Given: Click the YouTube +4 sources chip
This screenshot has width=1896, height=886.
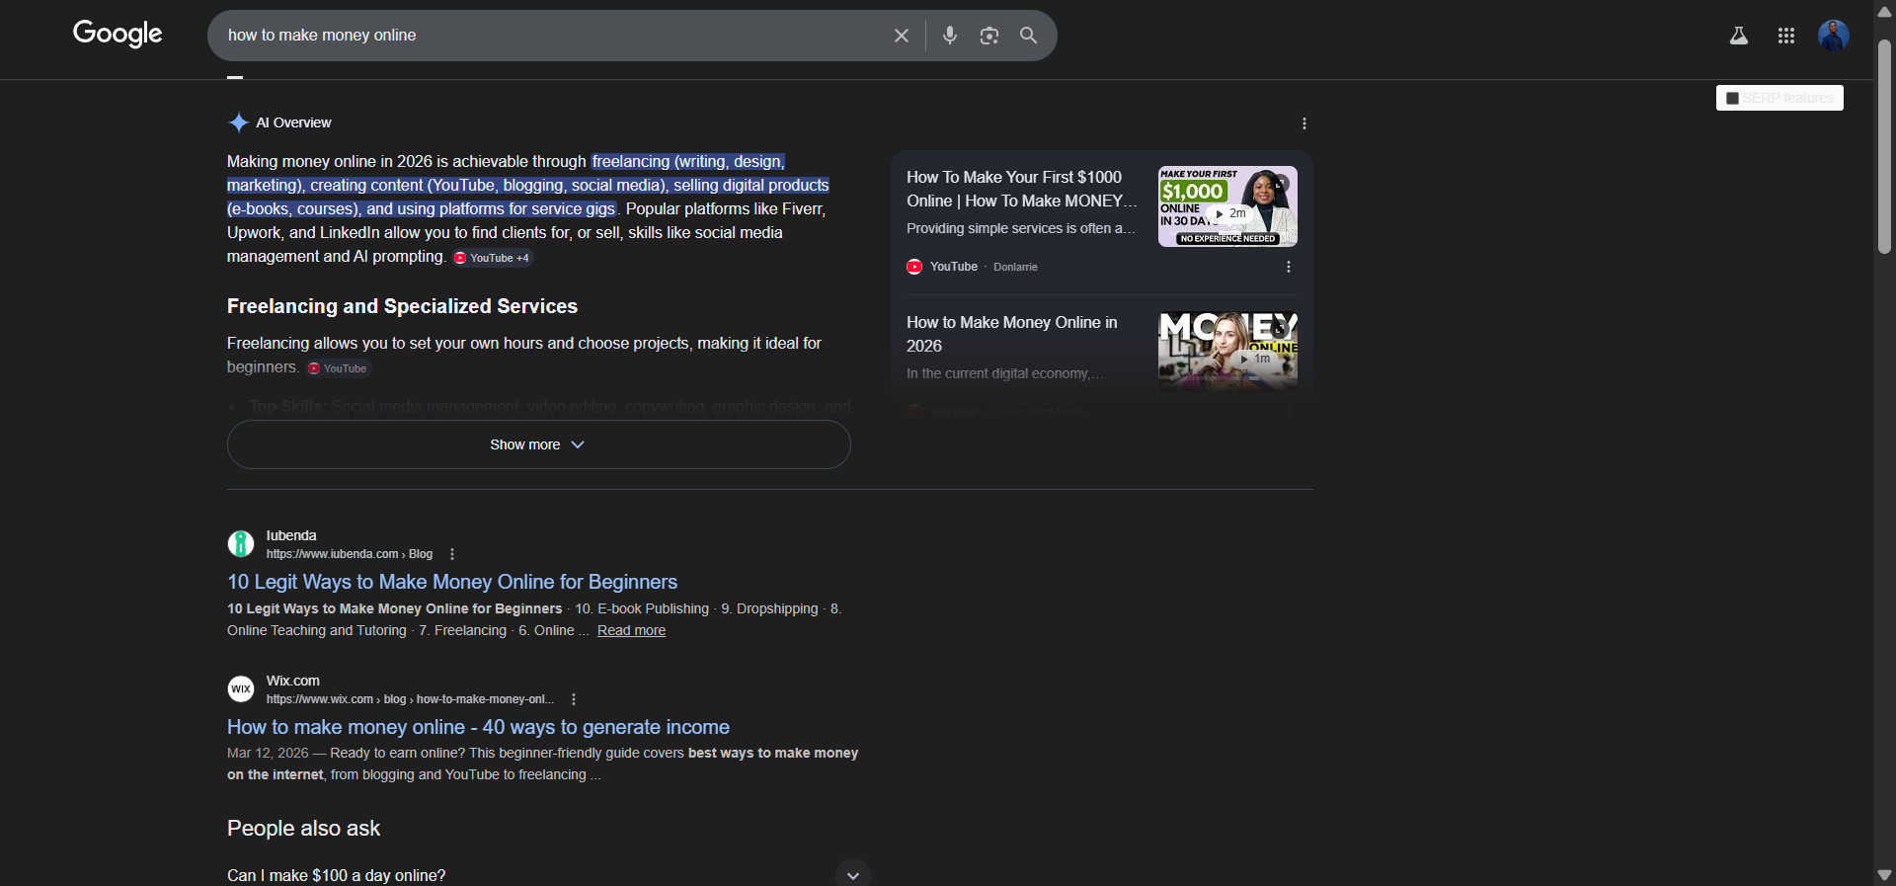Looking at the screenshot, I should 493,258.
